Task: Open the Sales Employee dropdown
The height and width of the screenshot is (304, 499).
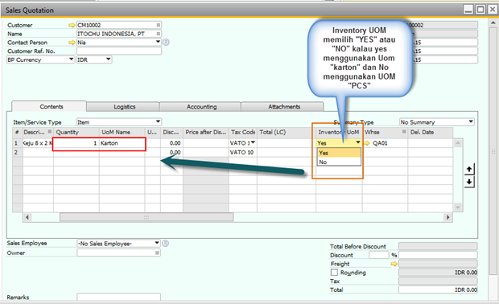Action: (157, 243)
